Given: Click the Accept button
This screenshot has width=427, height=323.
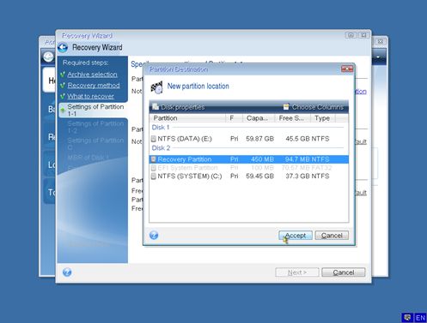Looking at the screenshot, I should [x=296, y=236].
